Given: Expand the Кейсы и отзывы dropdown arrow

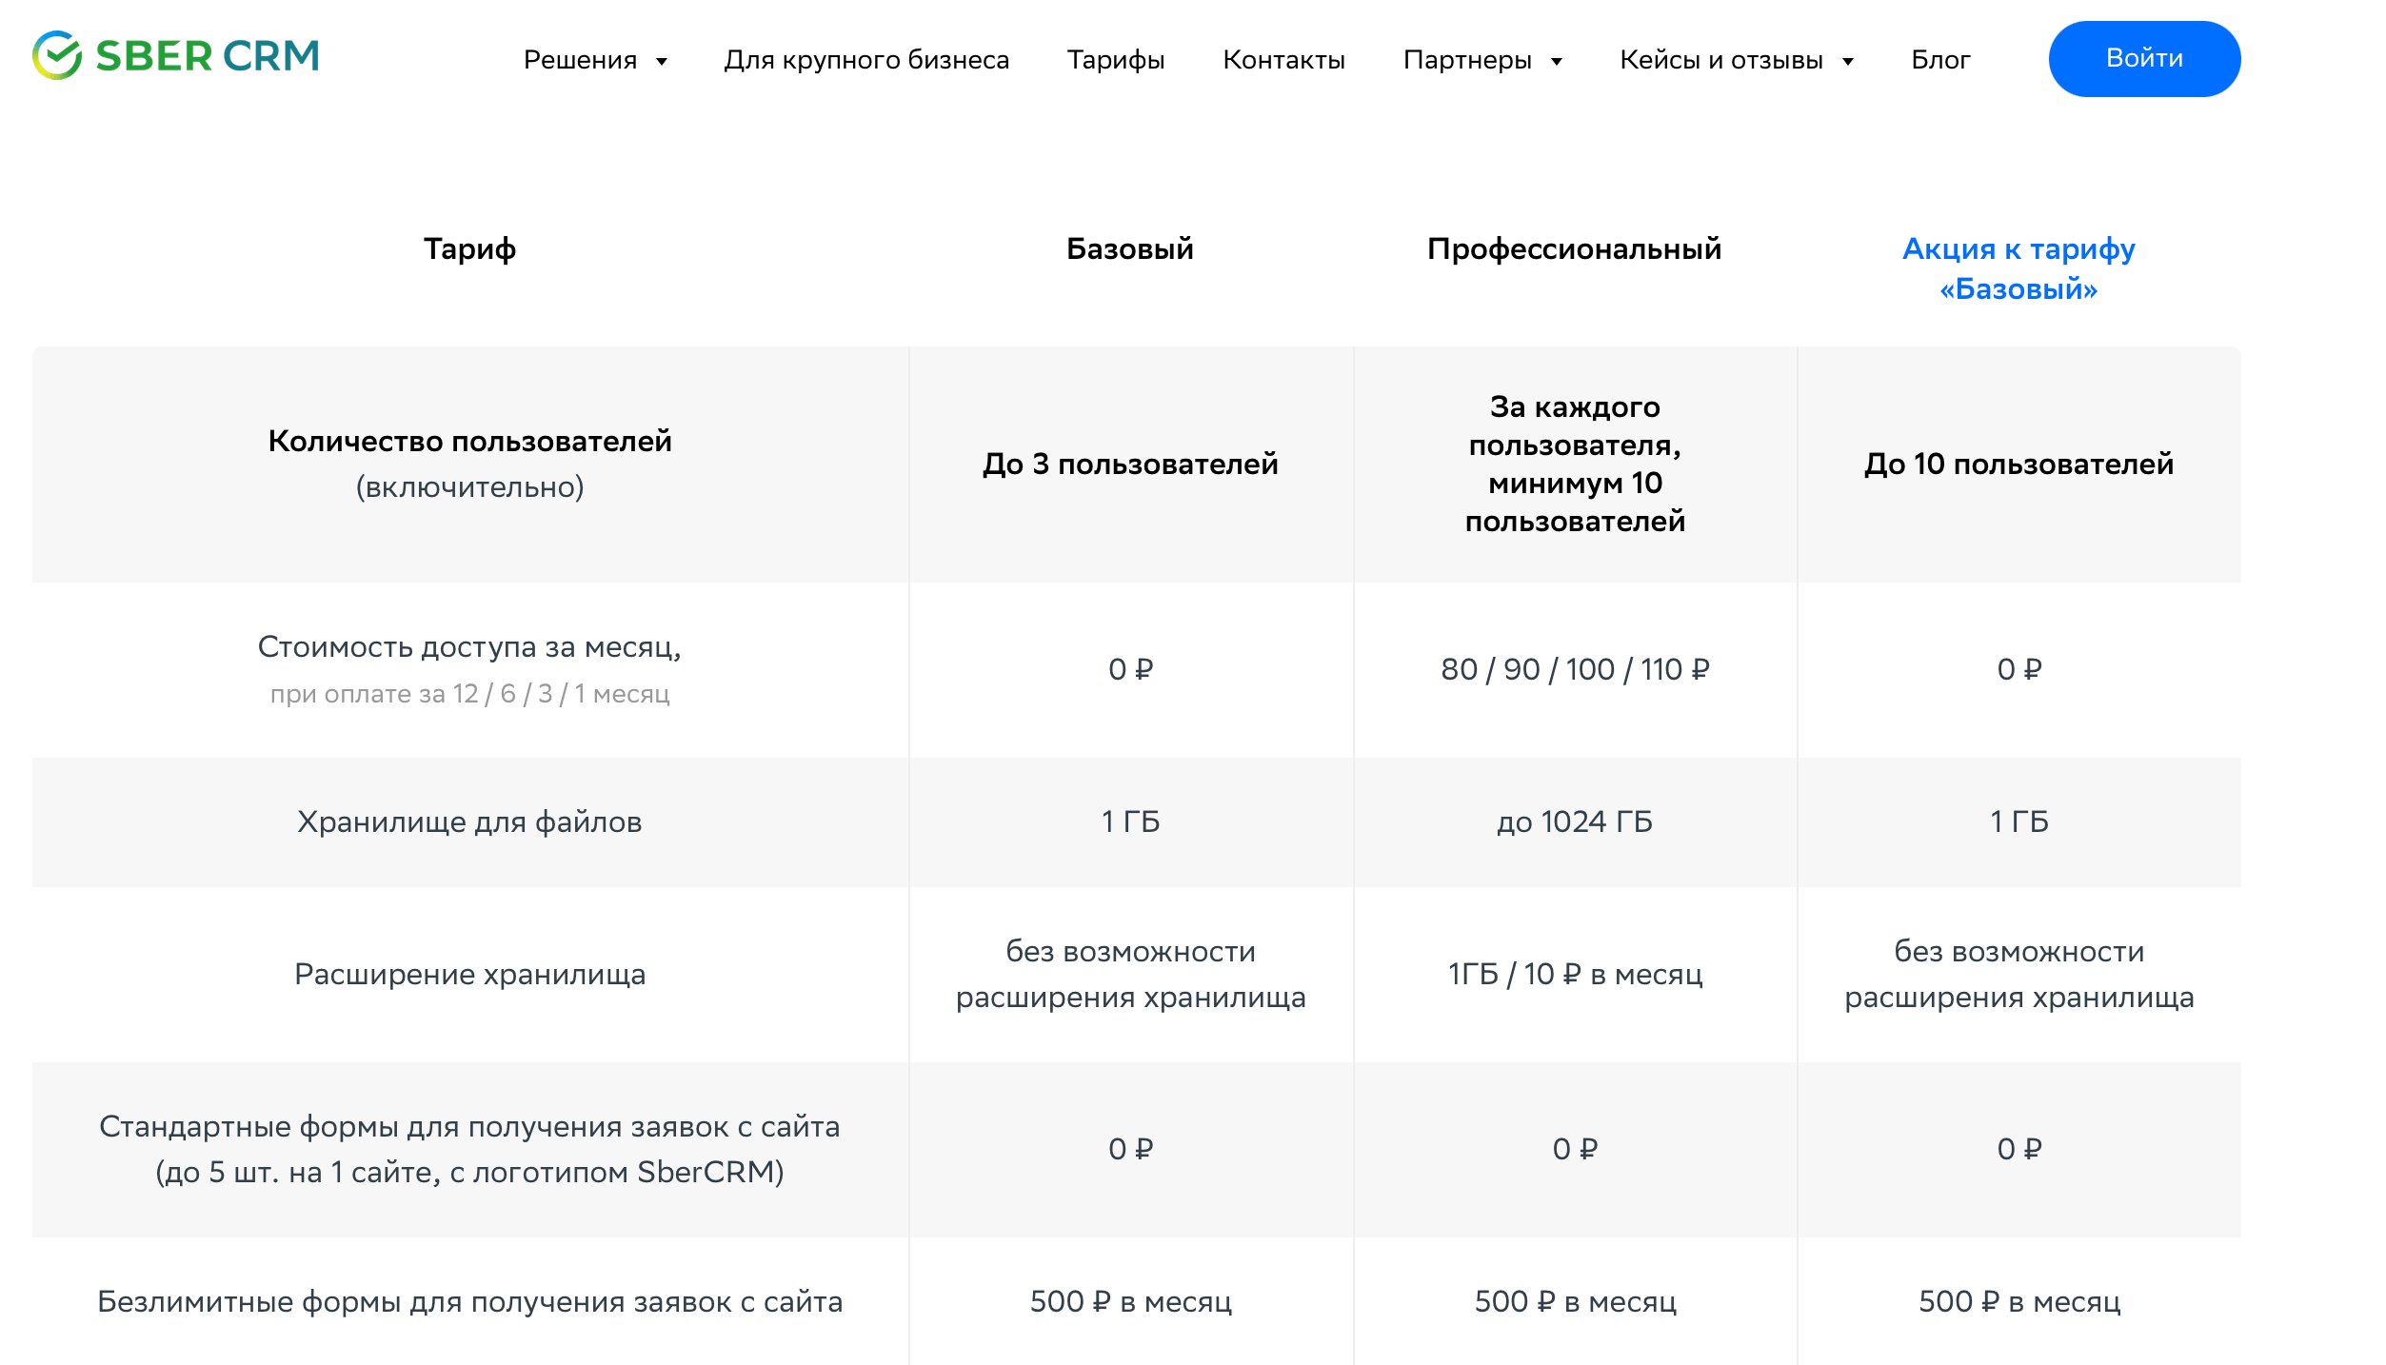Looking at the screenshot, I should [x=1848, y=62].
